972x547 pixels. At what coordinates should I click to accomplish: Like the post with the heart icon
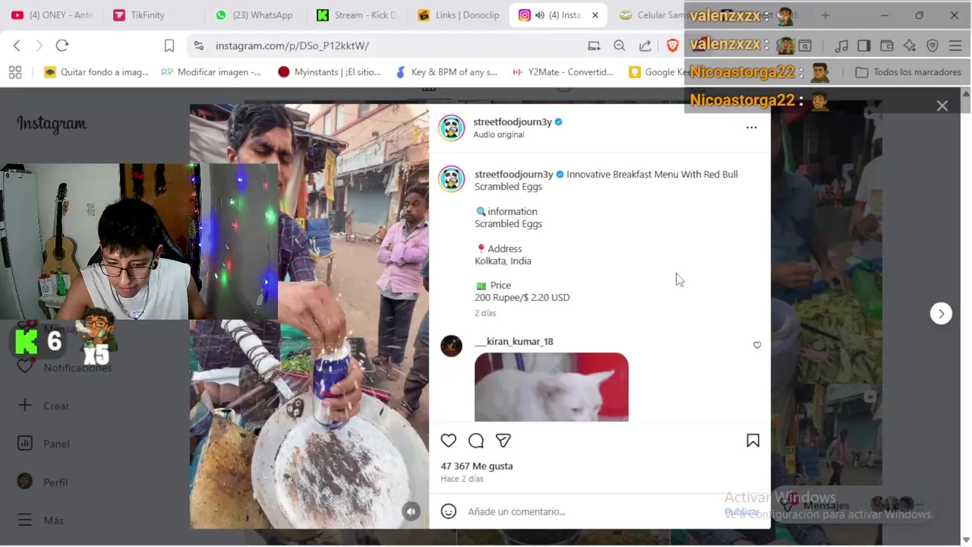tap(449, 441)
